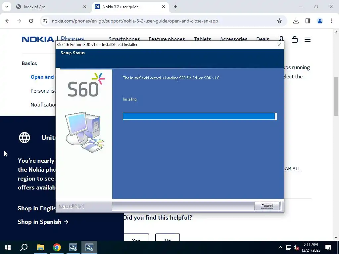
Task: Open the Notifications sidebar link
Action: tap(43, 105)
